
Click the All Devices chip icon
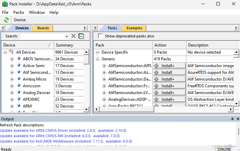11,52
